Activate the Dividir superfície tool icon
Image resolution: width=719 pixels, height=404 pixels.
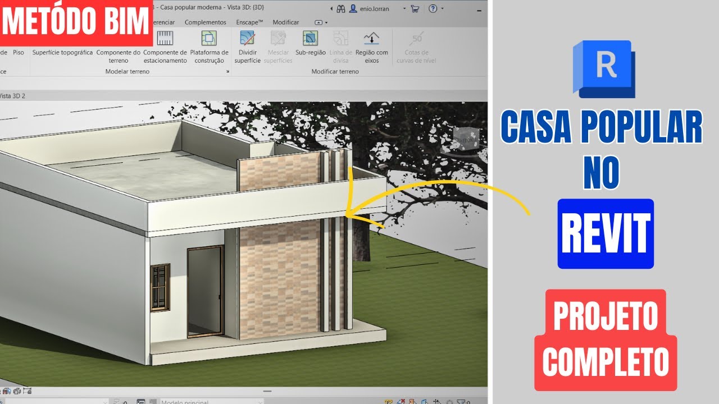248,38
